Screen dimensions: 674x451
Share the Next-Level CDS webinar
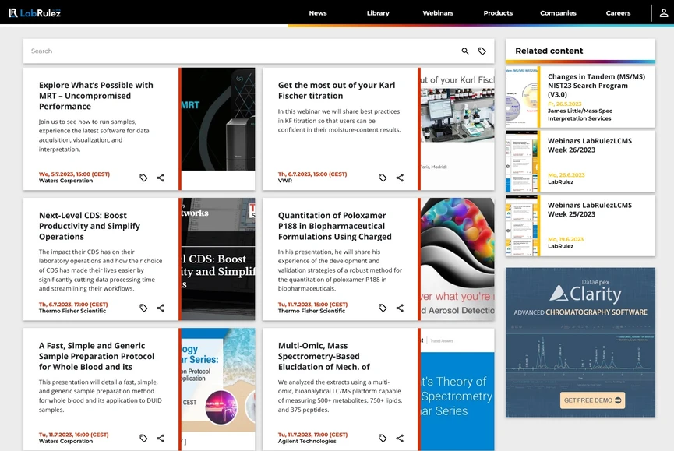point(161,308)
